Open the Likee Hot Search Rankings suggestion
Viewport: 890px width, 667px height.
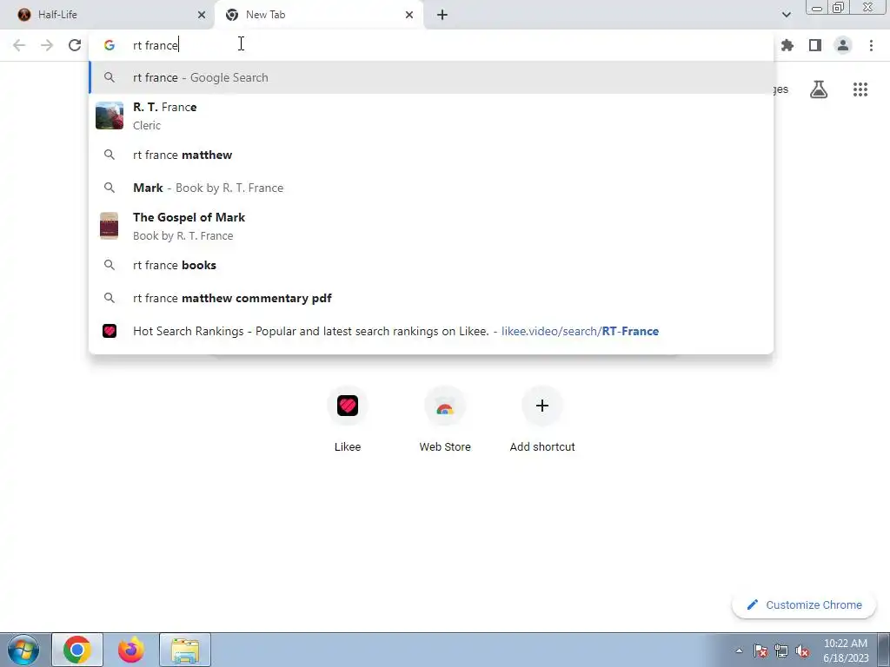tap(431, 331)
